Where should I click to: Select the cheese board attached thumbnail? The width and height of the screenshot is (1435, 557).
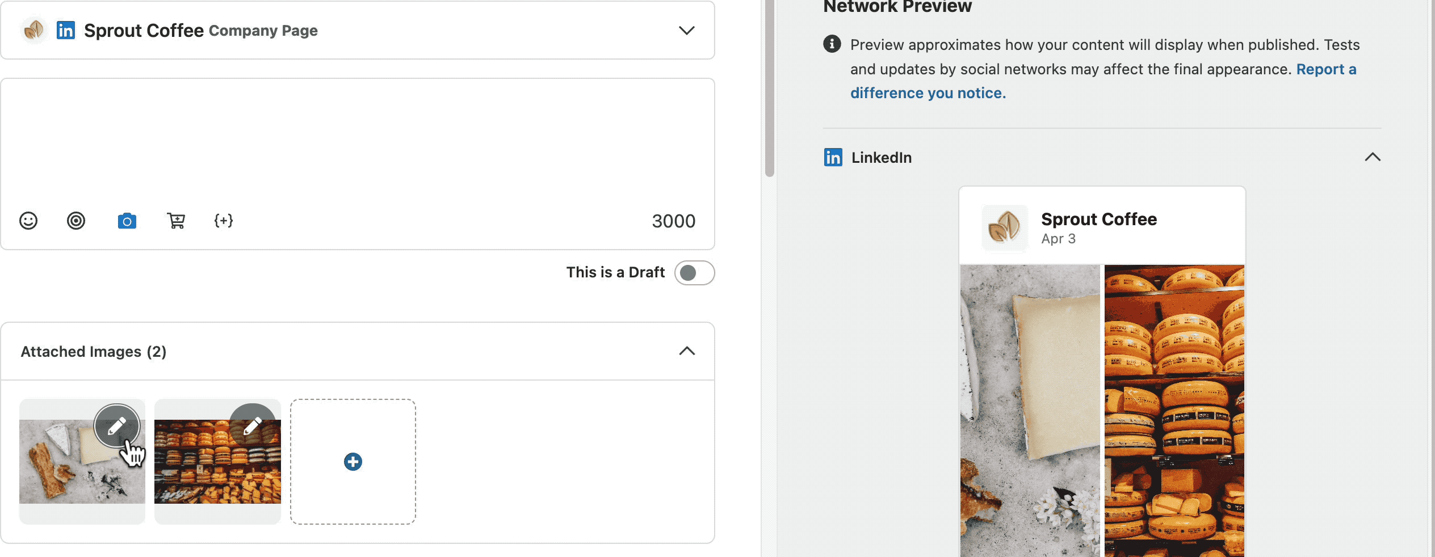click(62, 471)
